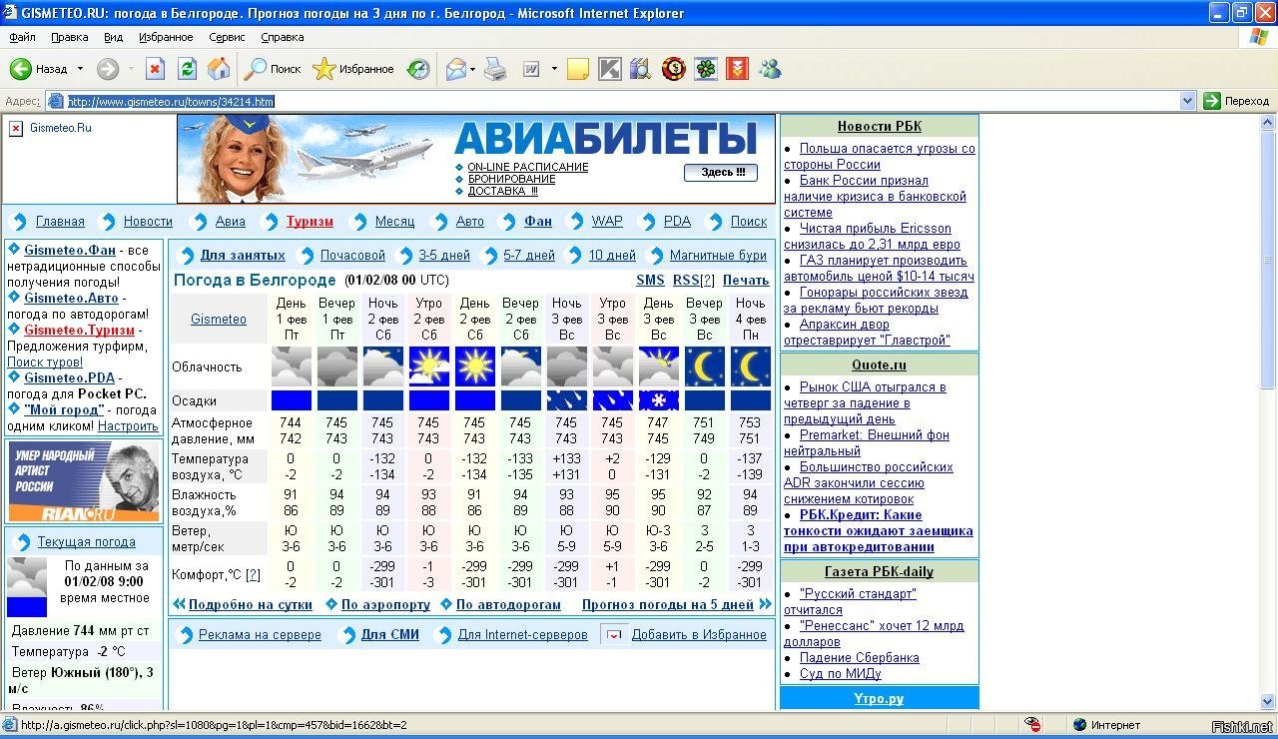Image resolution: width=1278 pixels, height=739 pixels.
Task: Click the Edit with Word icon
Action: point(531,69)
